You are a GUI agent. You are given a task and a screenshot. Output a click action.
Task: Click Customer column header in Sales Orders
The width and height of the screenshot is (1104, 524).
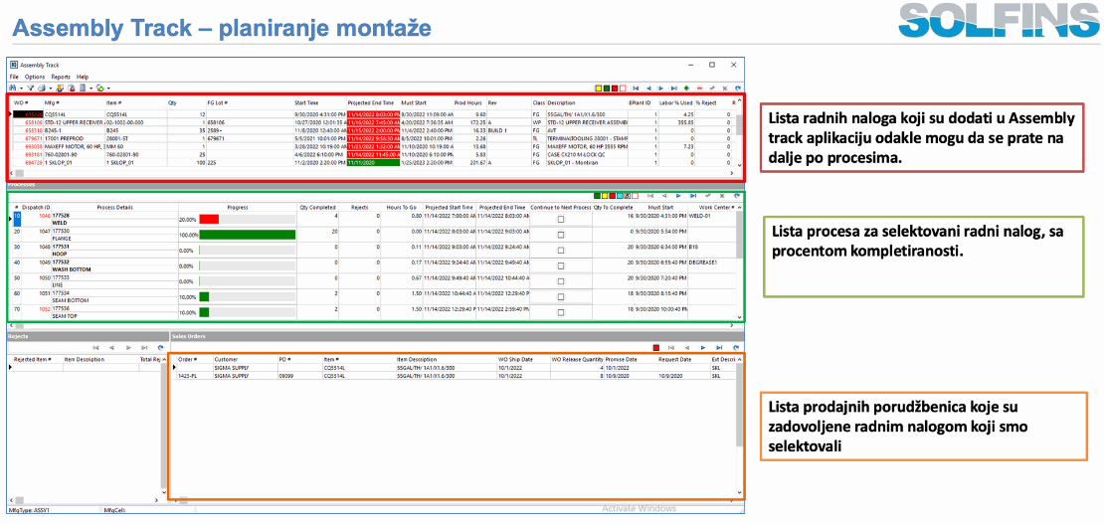227,359
